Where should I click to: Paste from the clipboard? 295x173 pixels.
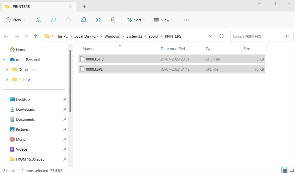(x=68, y=20)
